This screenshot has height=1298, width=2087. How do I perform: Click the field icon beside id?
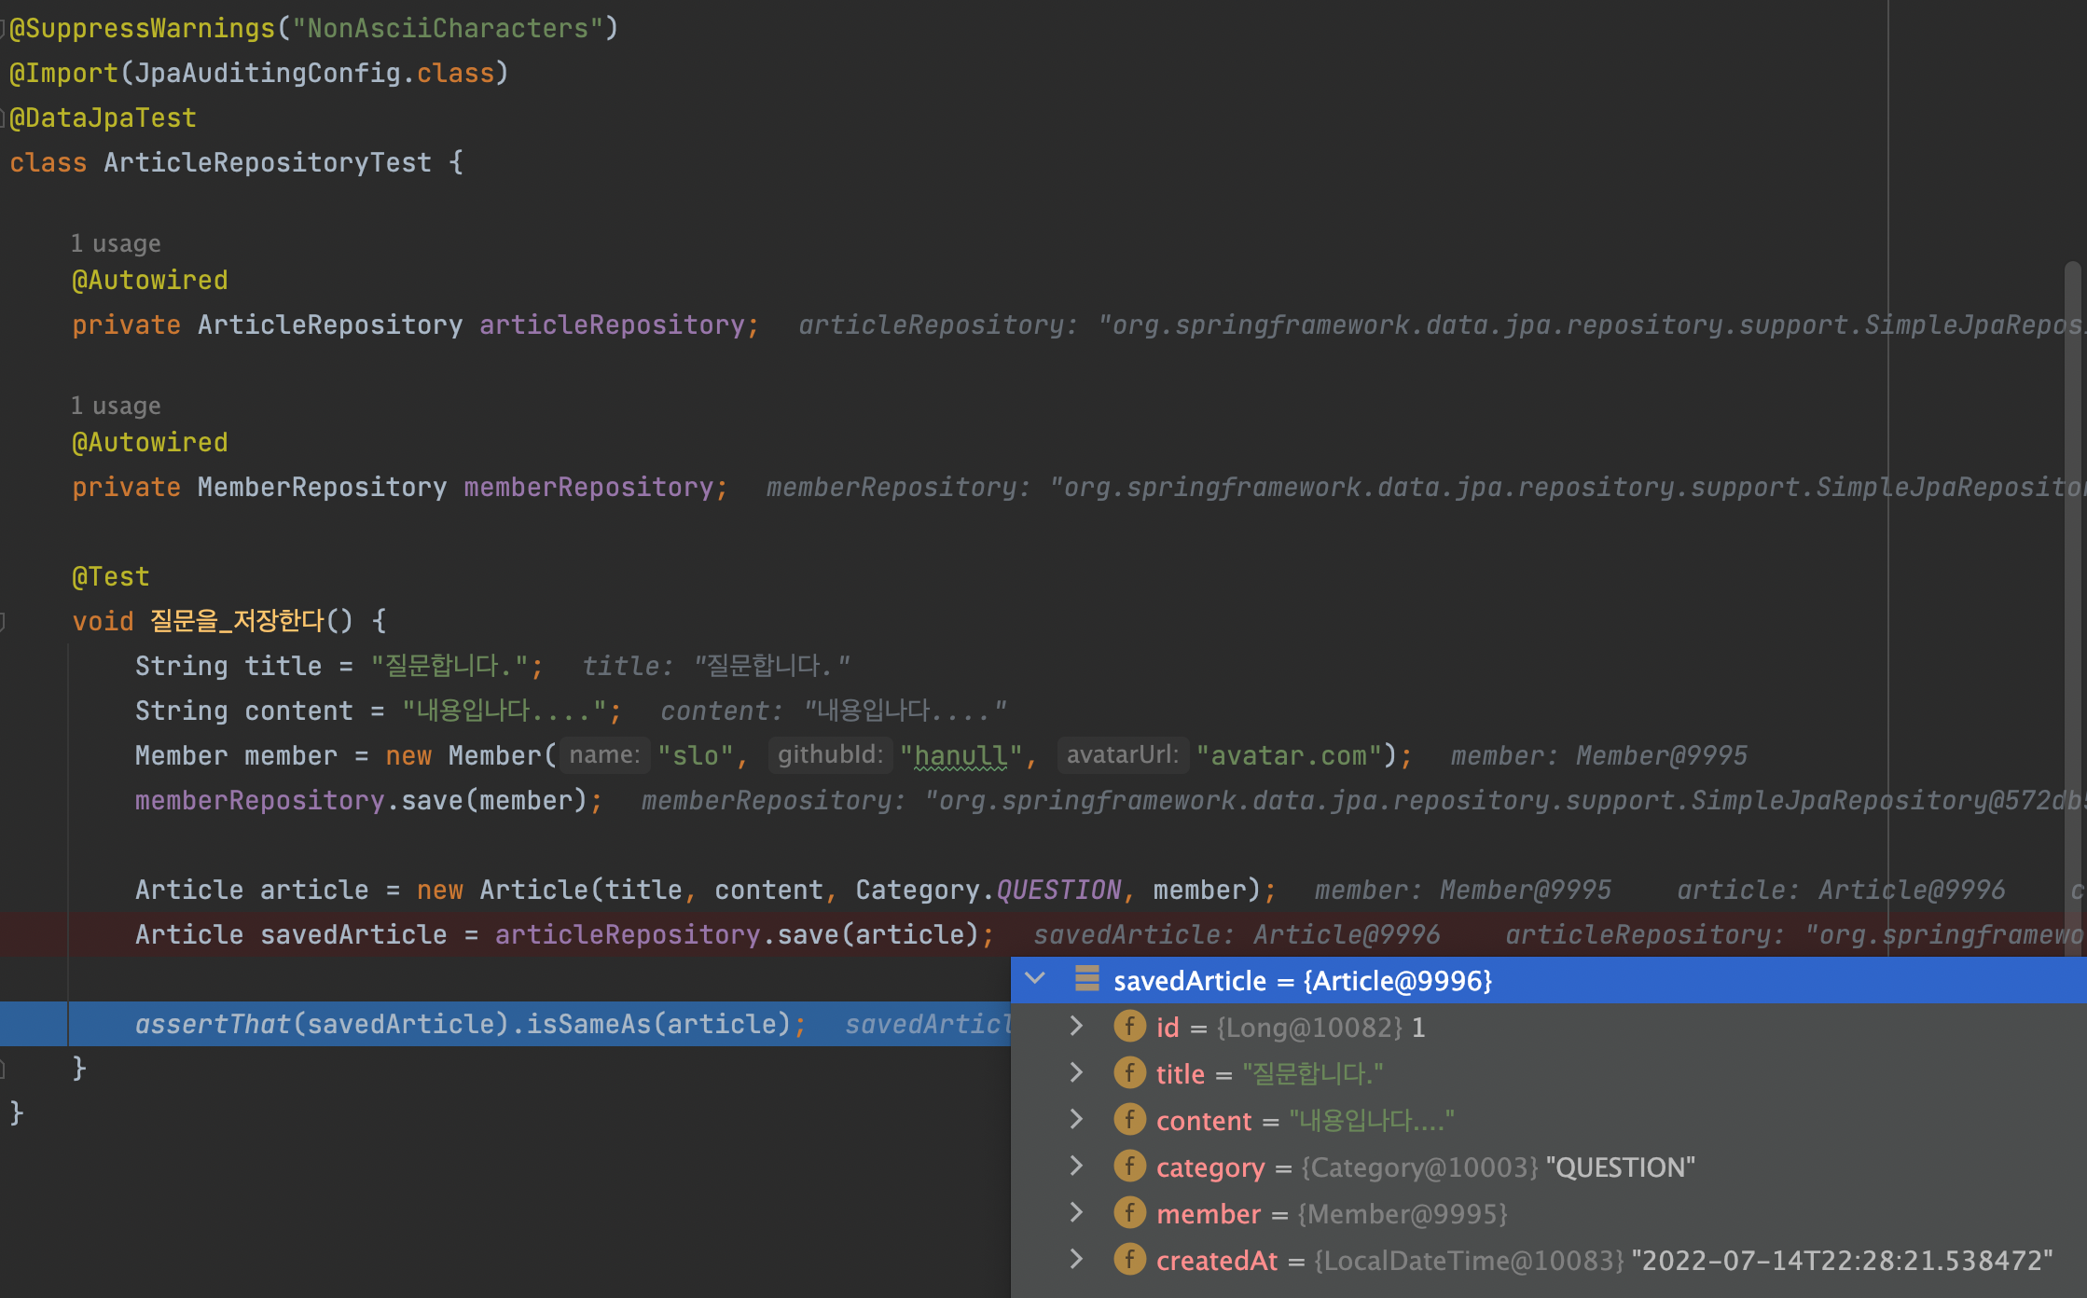click(x=1129, y=1027)
